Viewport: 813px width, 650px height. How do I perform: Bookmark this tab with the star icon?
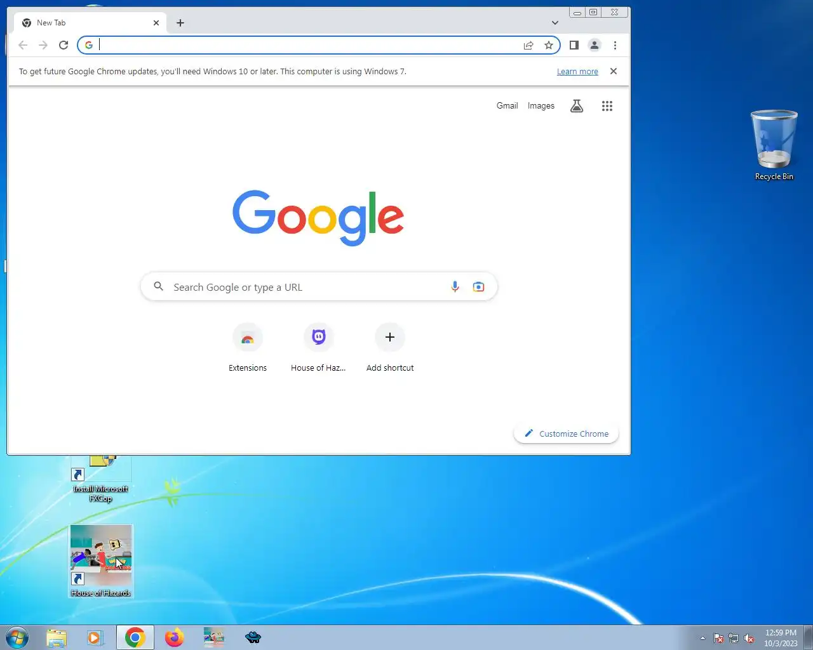pyautogui.click(x=549, y=45)
